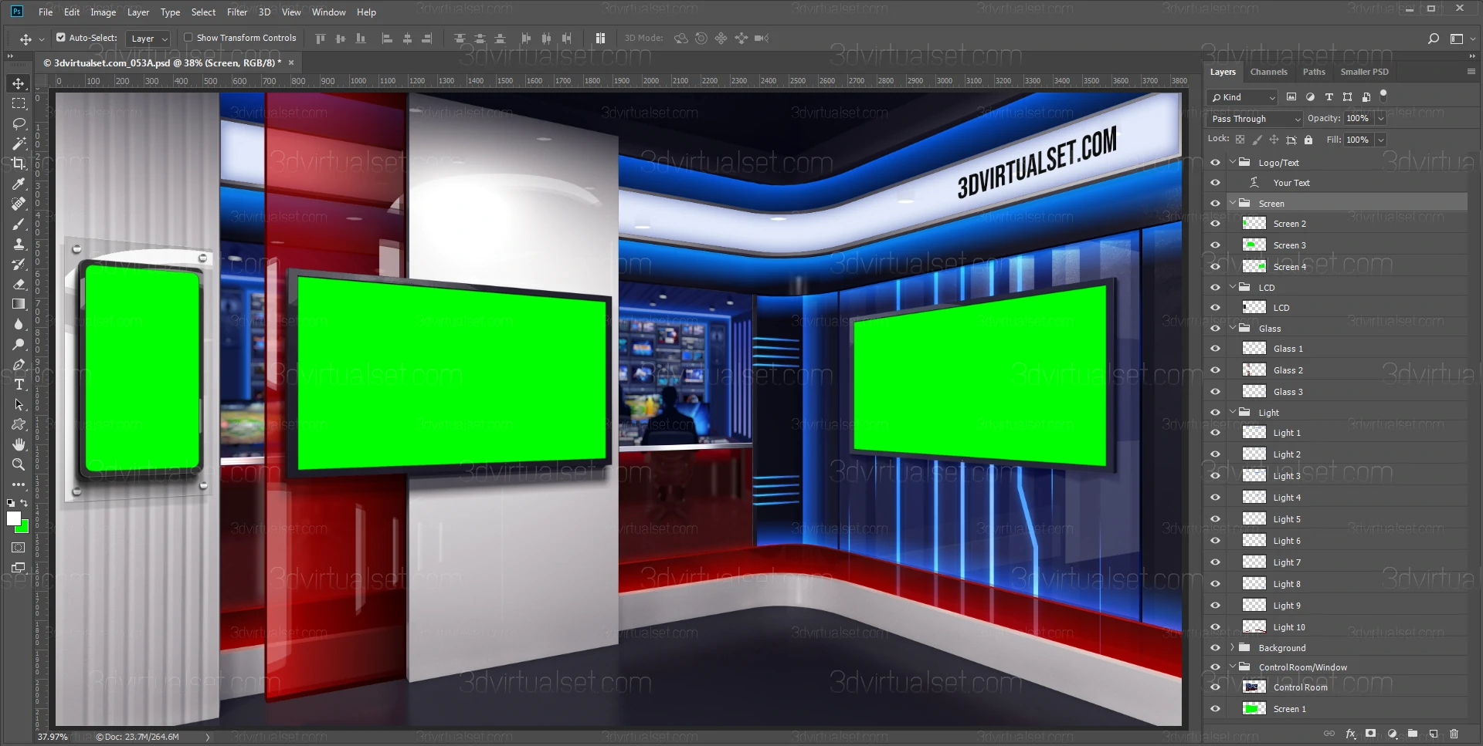This screenshot has height=746, width=1483.
Task: Create a new group folder
Action: tap(1412, 734)
